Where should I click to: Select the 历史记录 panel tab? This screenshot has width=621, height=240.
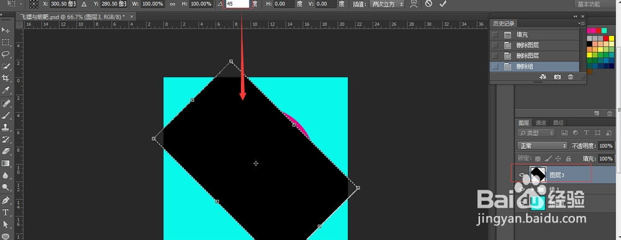pyautogui.click(x=504, y=24)
